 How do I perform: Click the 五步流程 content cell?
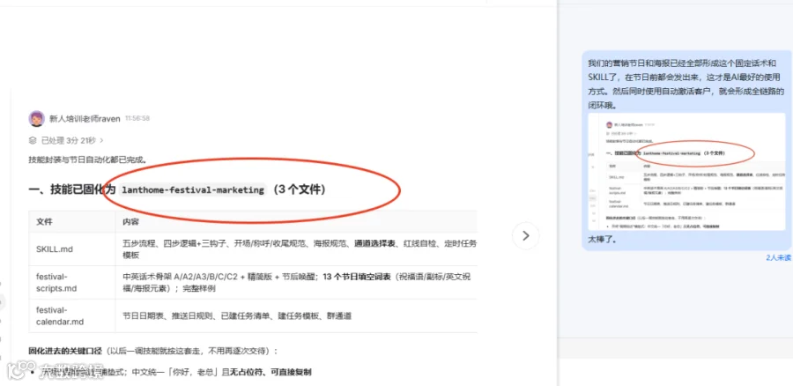click(x=296, y=249)
